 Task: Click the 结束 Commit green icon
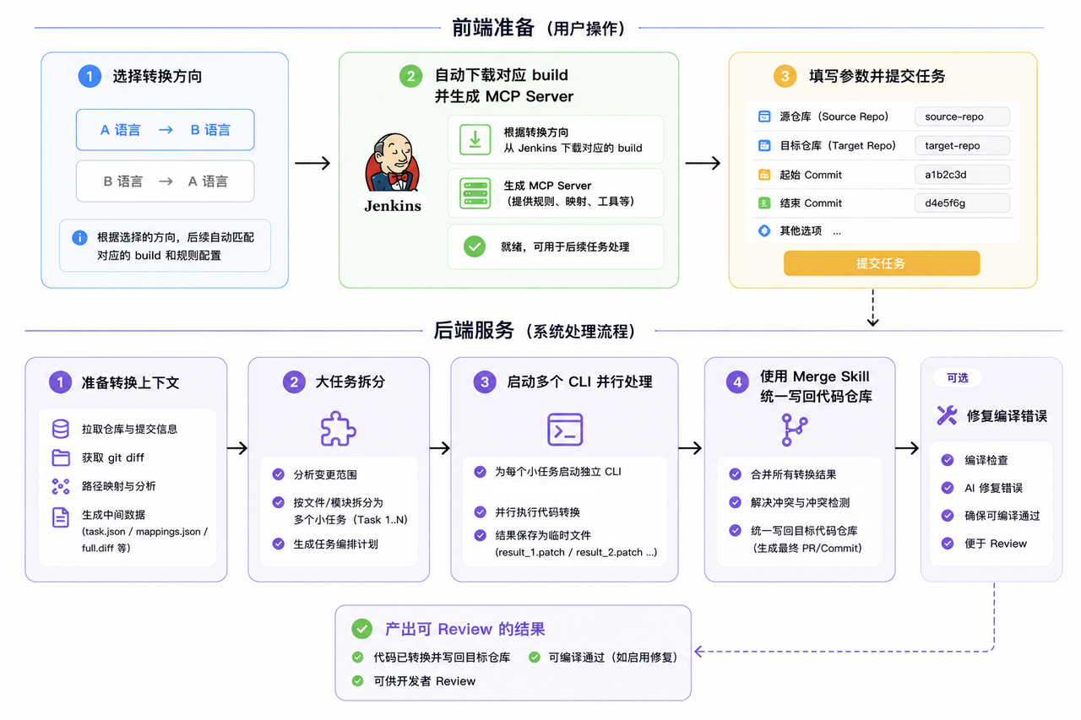(x=764, y=203)
